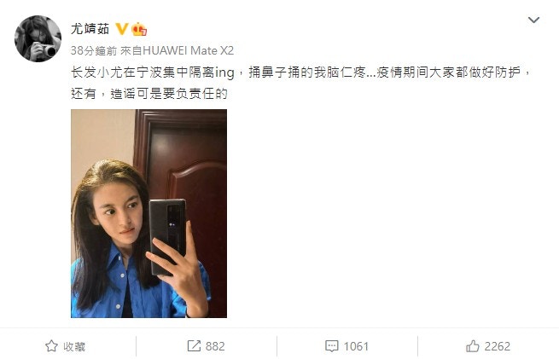Viewport: 559px width, 359px height.
Task: Enlarge the attached selfie photo
Action: click(x=148, y=213)
